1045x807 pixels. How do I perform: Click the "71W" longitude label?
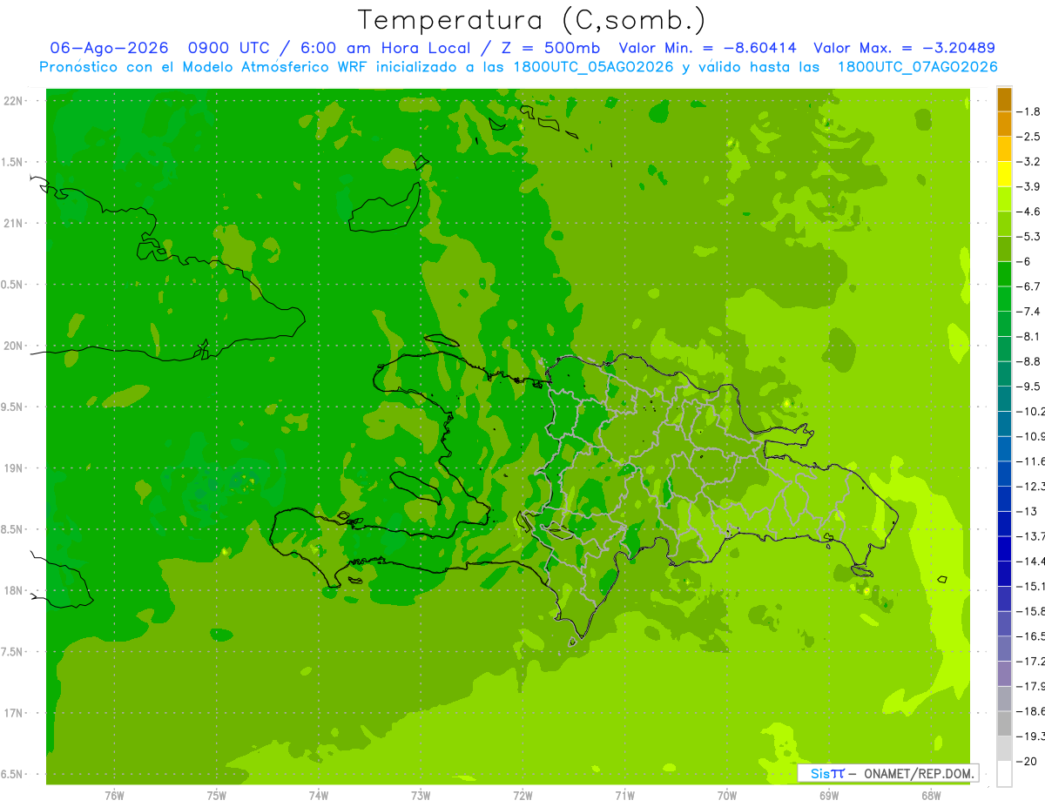624,795
